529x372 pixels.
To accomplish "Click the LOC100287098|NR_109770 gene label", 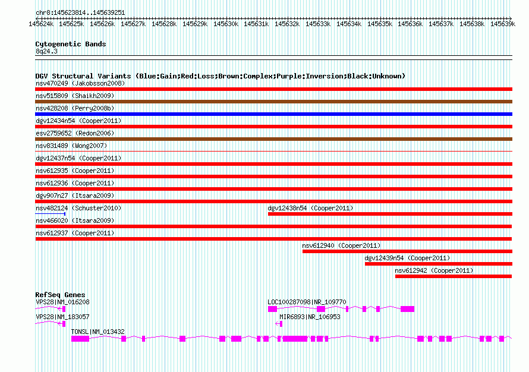I will coord(307,302).
